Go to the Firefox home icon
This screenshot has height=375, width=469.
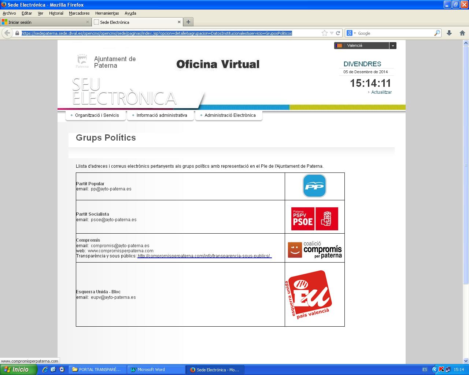point(462,33)
